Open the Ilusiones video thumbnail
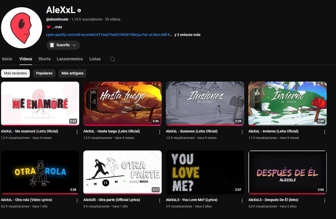Viewport: 336px width, 219px height. tap(205, 103)
